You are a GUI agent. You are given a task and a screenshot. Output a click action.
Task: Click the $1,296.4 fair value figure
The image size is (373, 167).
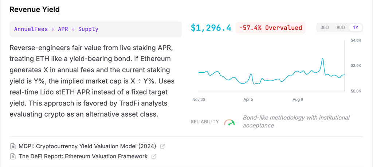211,28
